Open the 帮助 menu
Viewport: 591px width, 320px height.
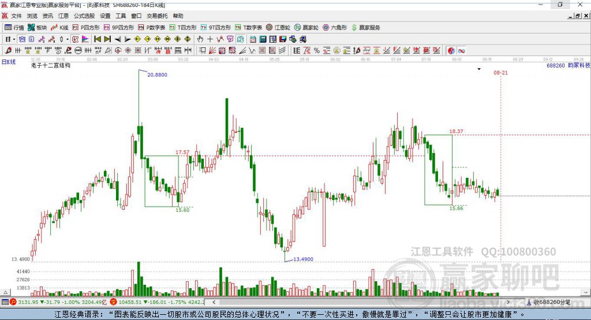point(178,16)
